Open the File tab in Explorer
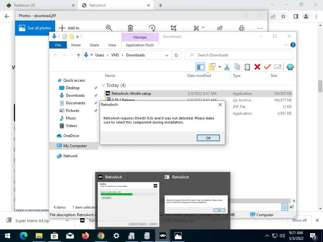The image size is (323, 242). point(58,45)
